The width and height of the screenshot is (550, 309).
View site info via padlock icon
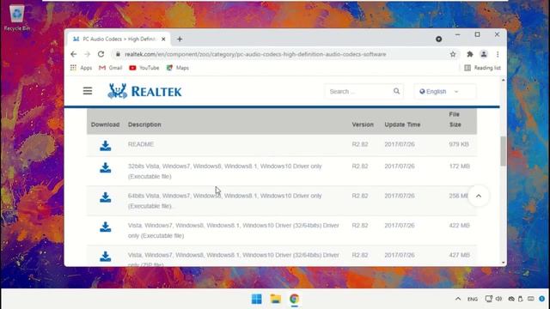(x=118, y=54)
